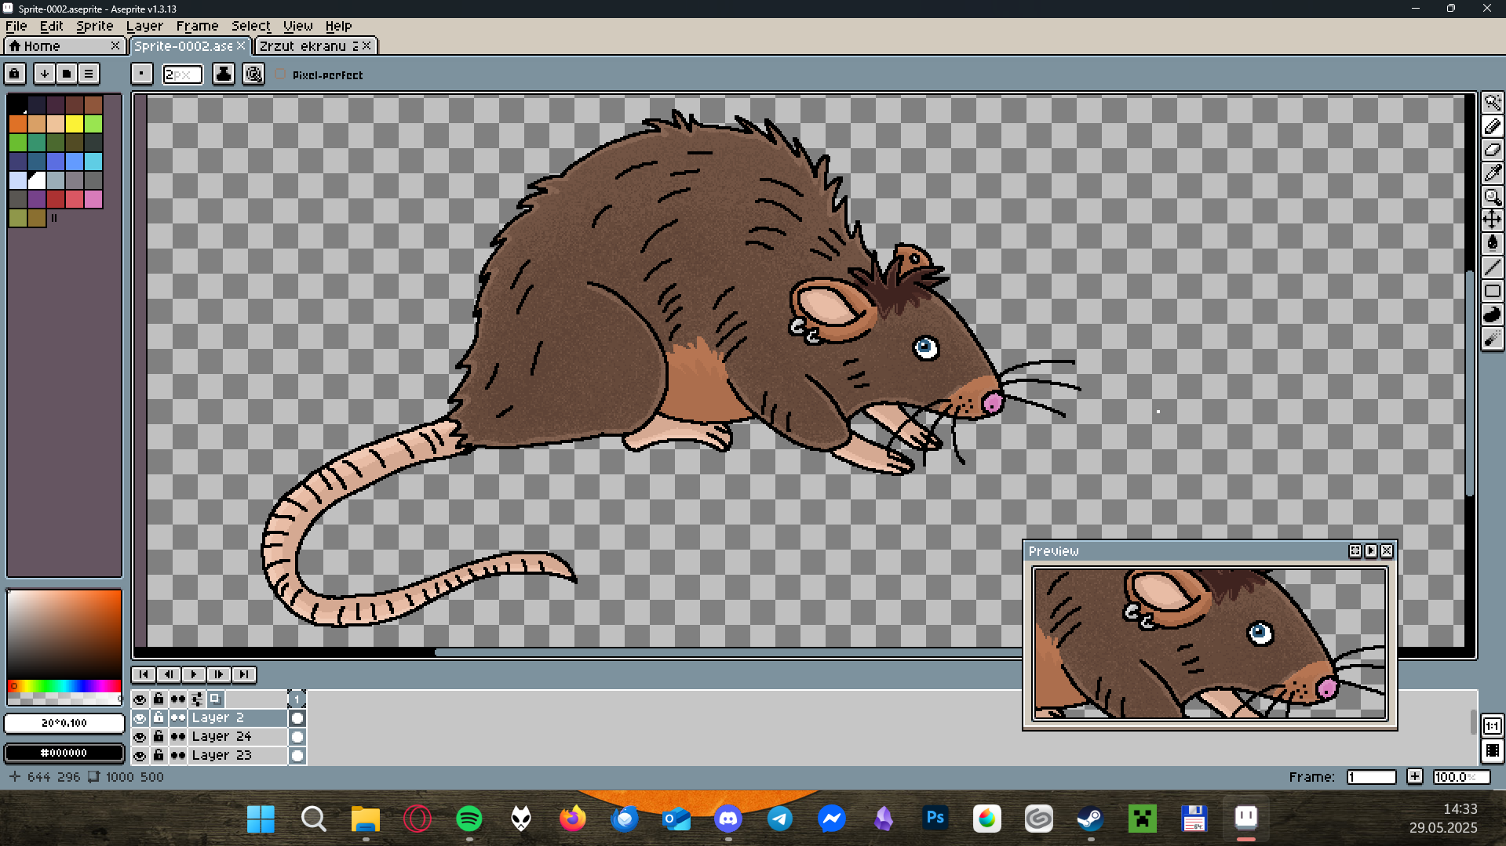Click the add frame plus button

point(1414,776)
